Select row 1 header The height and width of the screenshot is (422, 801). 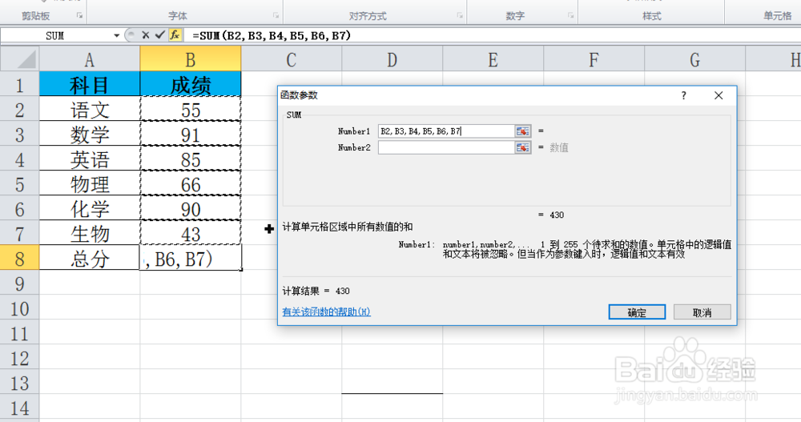[19, 84]
